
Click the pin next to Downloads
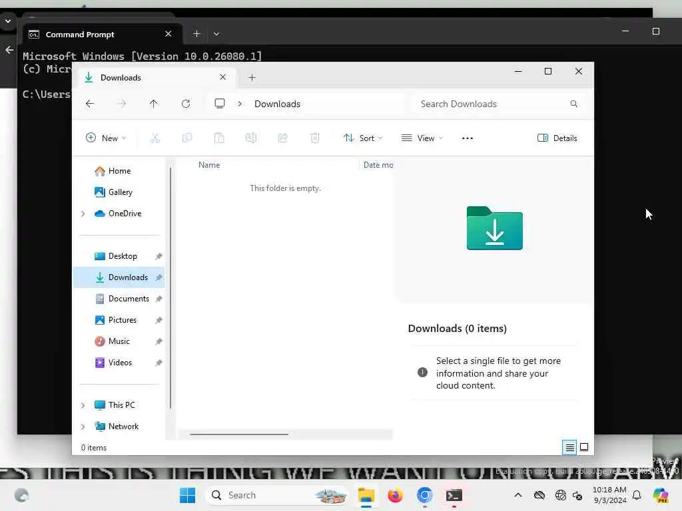[159, 277]
